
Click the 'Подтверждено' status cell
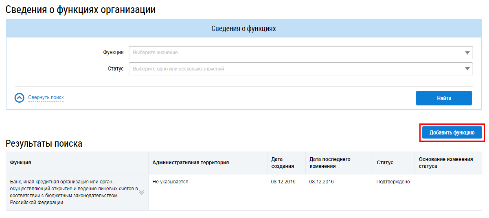point(393,182)
